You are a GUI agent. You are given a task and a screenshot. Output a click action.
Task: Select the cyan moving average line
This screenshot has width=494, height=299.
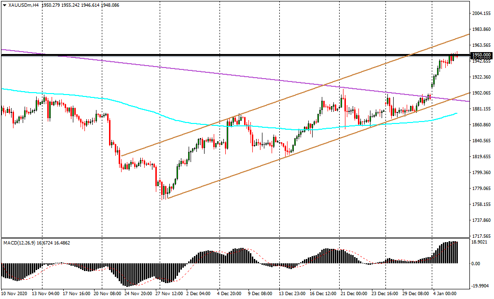coord(145,112)
